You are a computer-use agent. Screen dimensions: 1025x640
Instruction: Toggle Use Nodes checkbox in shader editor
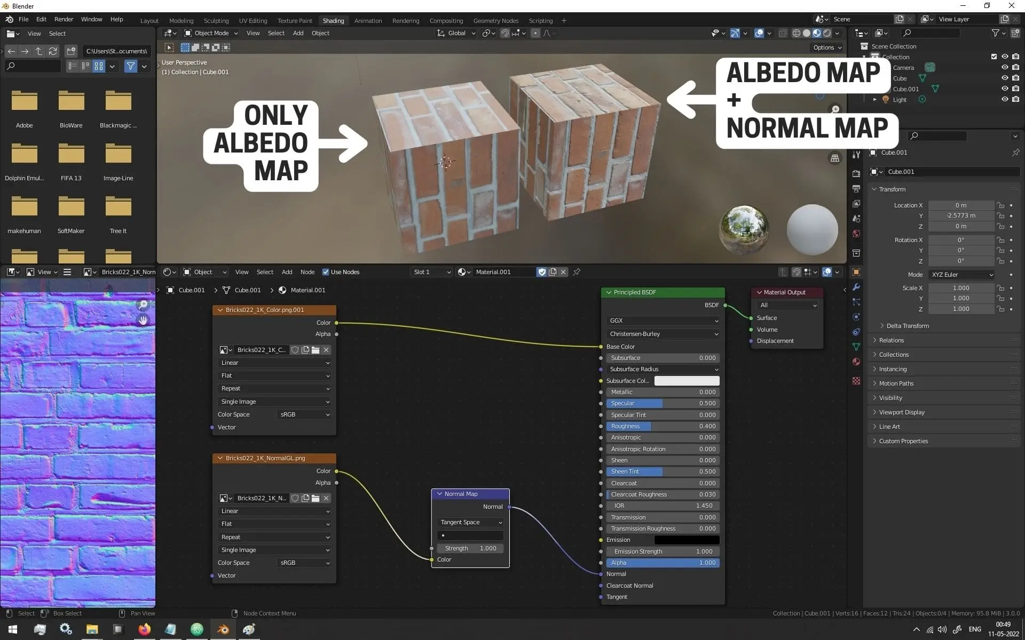[x=325, y=272]
